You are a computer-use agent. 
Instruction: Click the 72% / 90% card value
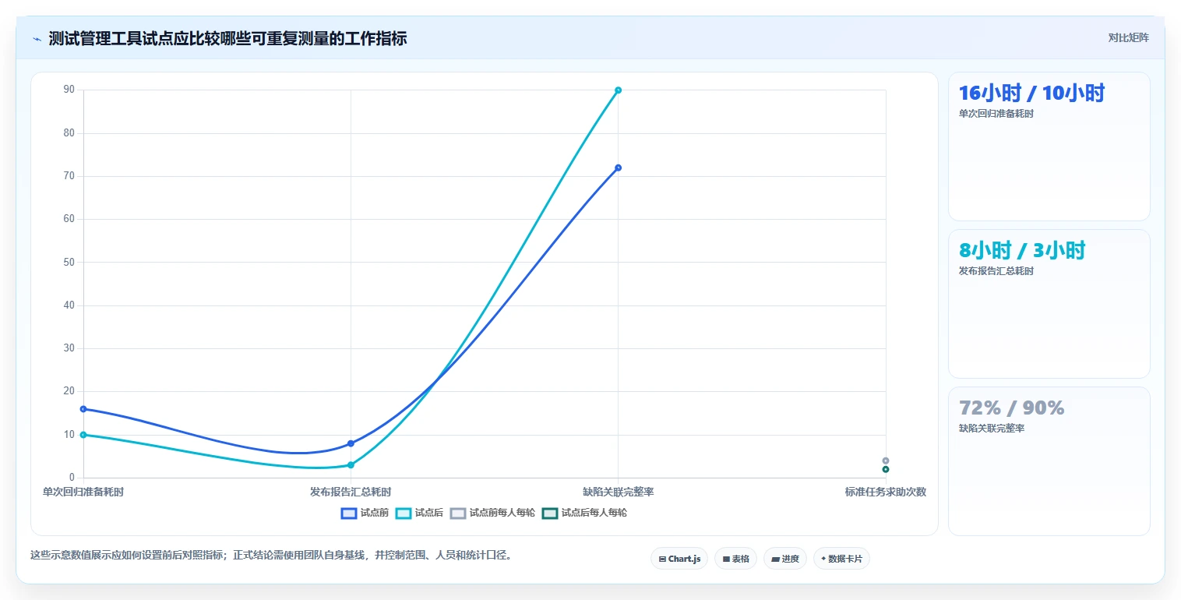tap(1011, 408)
